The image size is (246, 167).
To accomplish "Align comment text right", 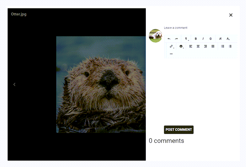I will (x=205, y=46).
